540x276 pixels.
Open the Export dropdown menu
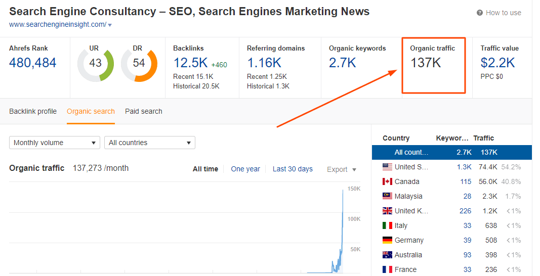pyautogui.click(x=341, y=169)
